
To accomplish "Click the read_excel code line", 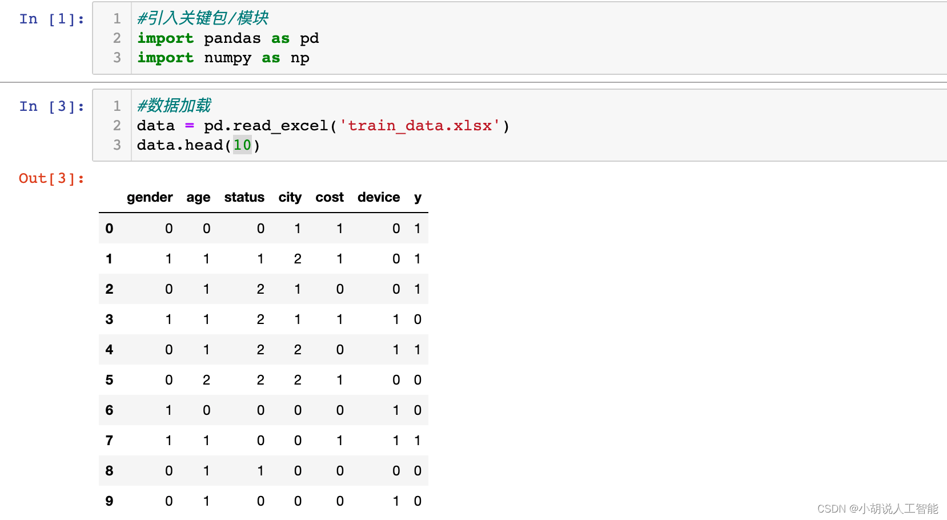I will [x=323, y=126].
